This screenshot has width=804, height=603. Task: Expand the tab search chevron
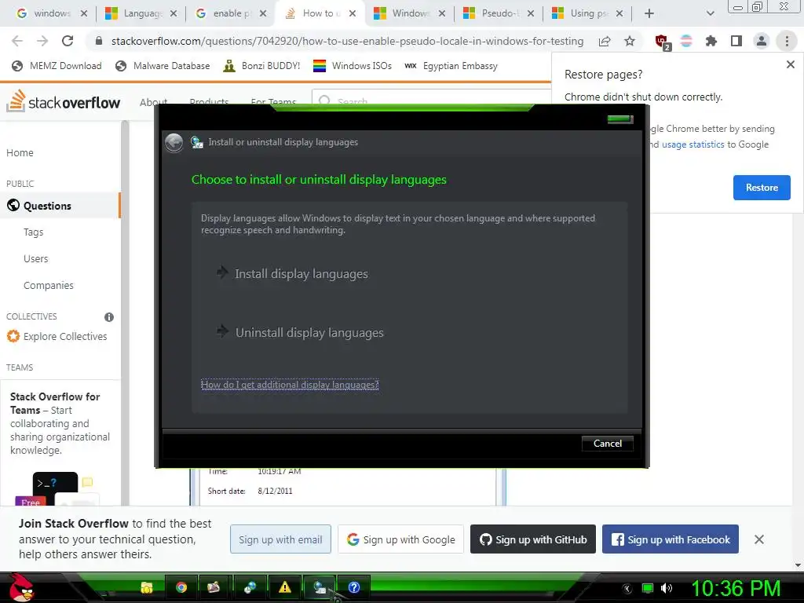point(710,13)
